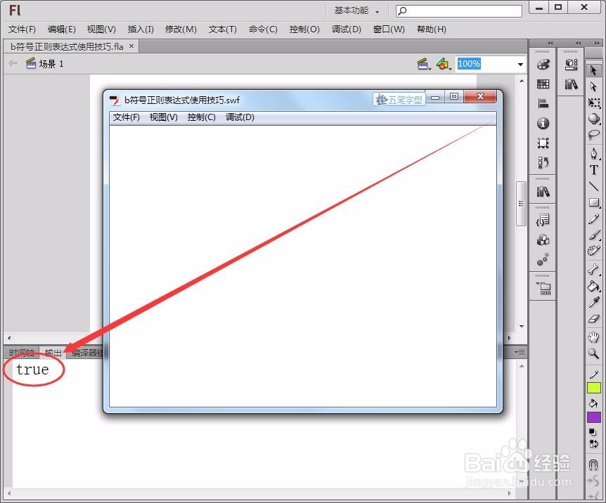Select the Deco tool

593,251
